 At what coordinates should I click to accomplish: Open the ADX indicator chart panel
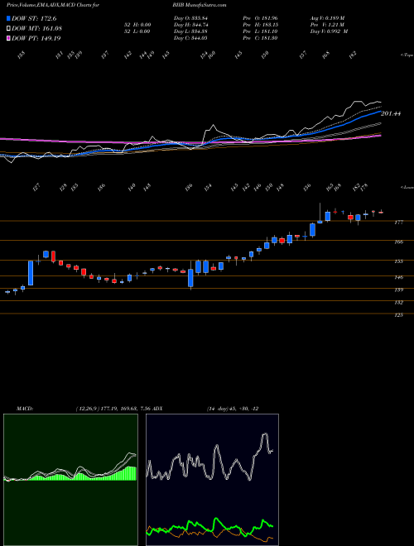click(212, 480)
